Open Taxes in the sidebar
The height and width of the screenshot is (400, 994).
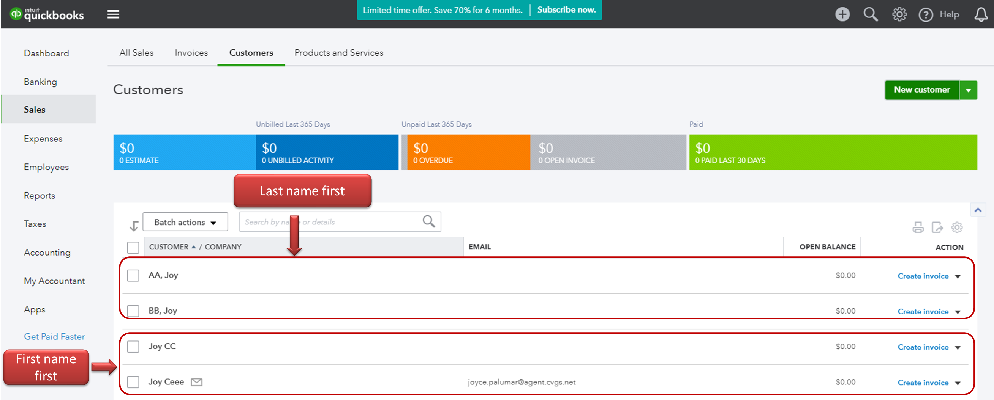(35, 224)
